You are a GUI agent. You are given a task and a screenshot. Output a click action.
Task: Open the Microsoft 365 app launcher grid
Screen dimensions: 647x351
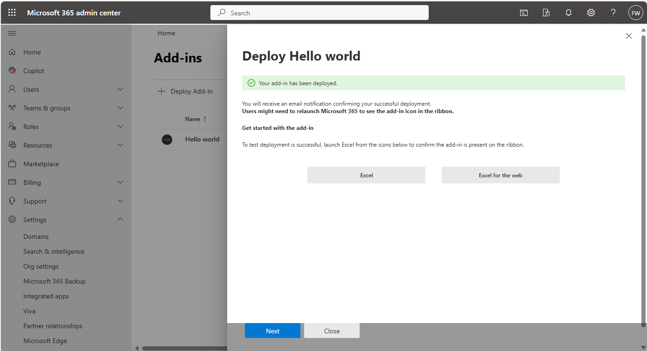[x=12, y=12]
